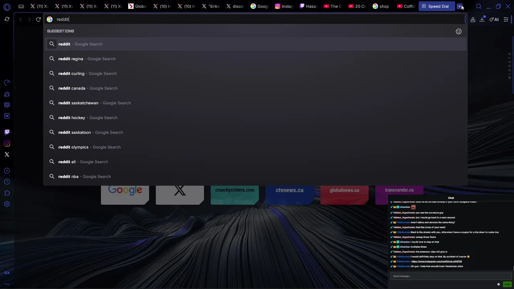
Task: Select the "reddit" Google Search suggestion
Action: pyautogui.click(x=255, y=44)
